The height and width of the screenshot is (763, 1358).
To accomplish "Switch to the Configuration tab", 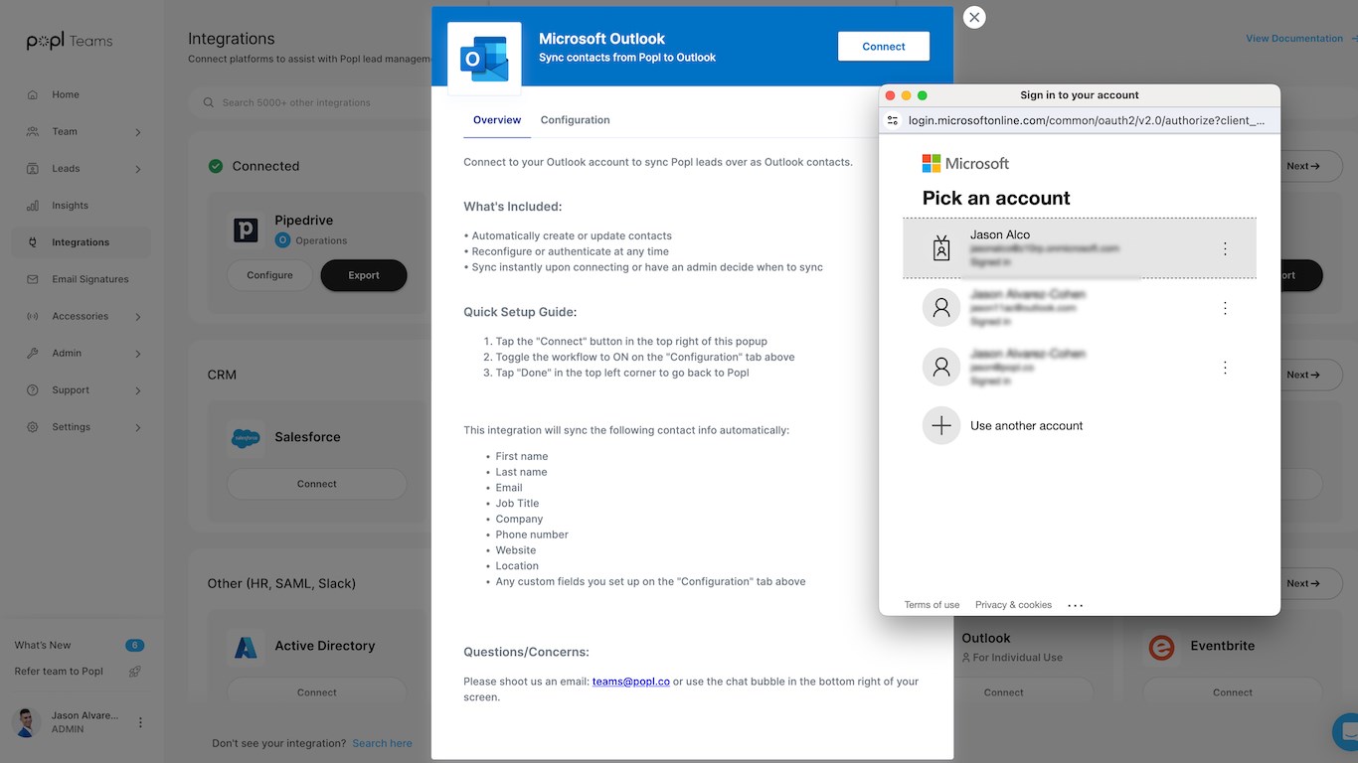I will (x=576, y=120).
